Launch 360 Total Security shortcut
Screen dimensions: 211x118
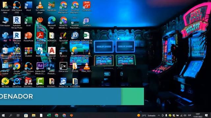pyautogui.click(x=5, y=83)
